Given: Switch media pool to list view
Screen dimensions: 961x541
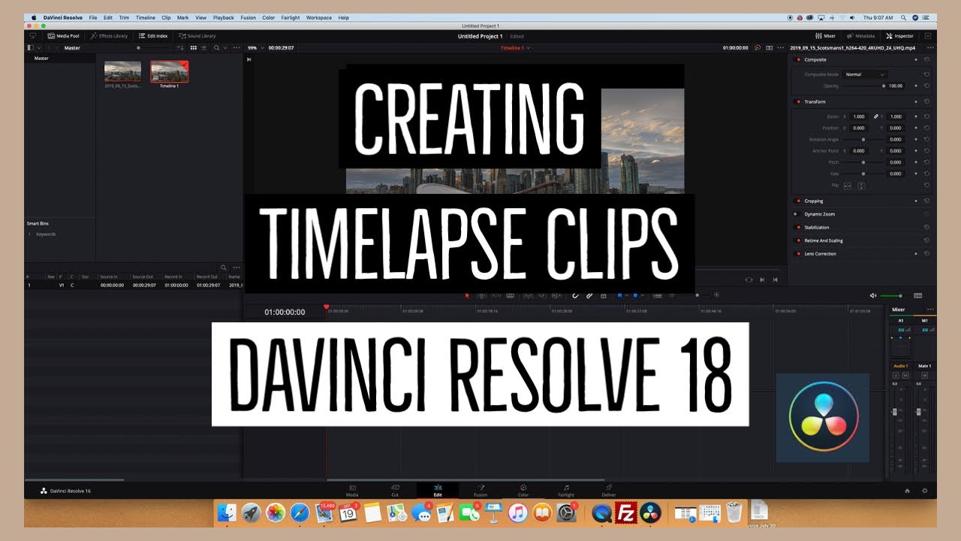Looking at the screenshot, I should pyautogui.click(x=204, y=48).
